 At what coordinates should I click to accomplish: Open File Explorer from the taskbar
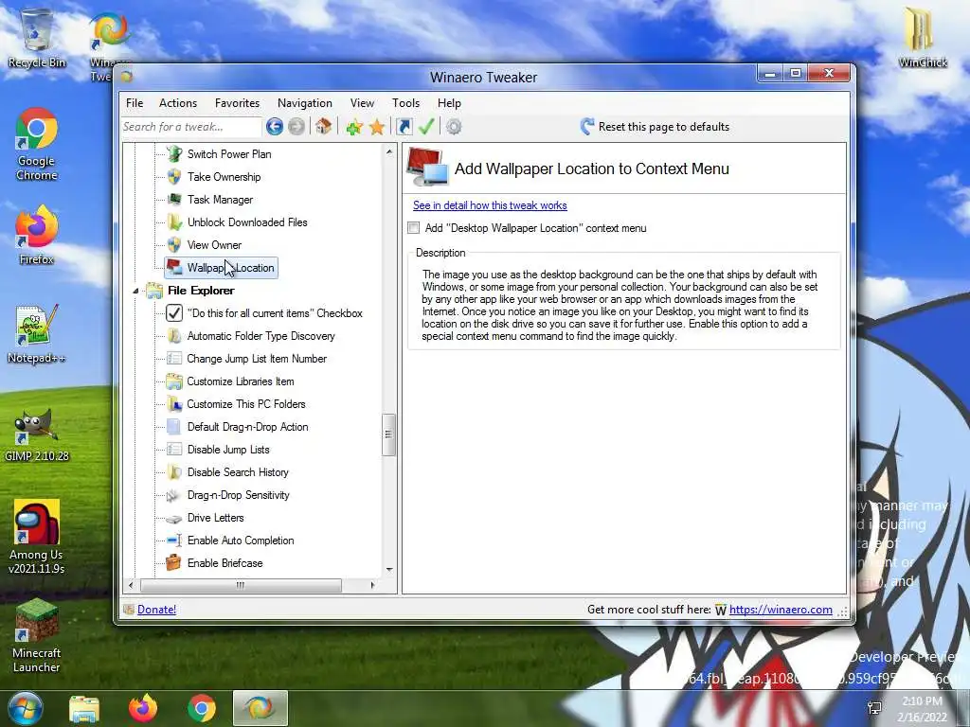pyautogui.click(x=84, y=709)
